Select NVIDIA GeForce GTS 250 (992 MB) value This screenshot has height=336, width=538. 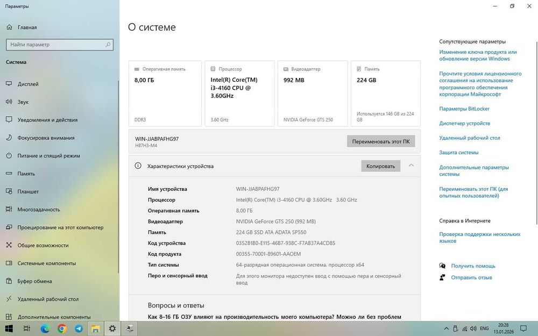coord(276,221)
